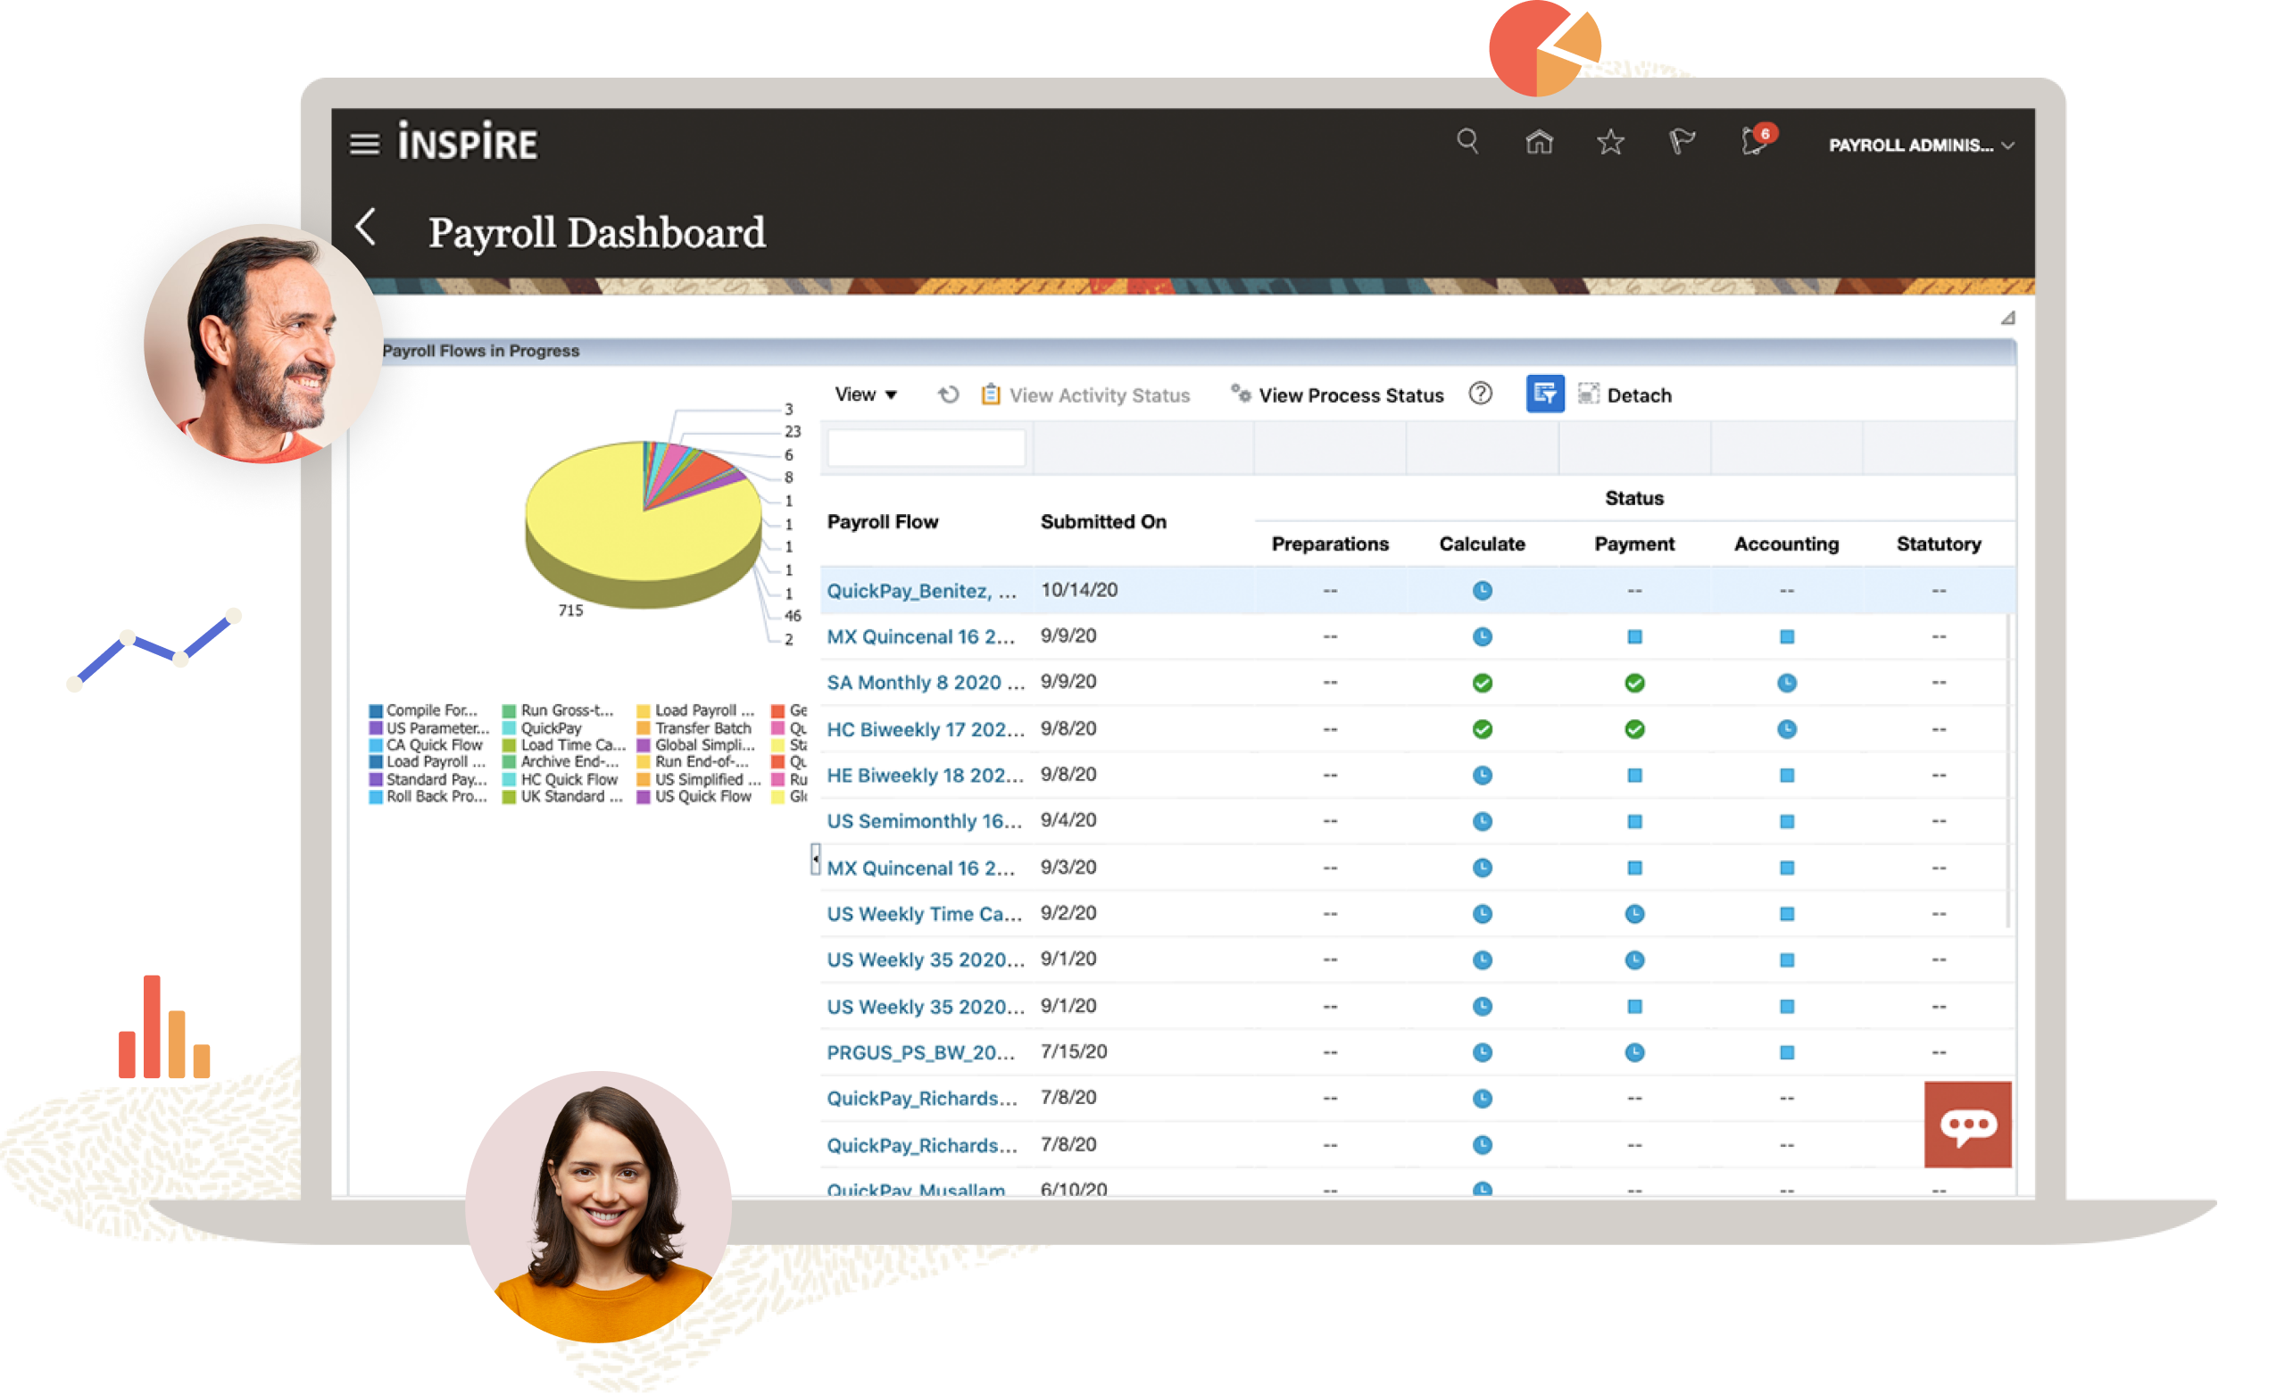Click the View Process Status gears icon
The height and width of the screenshot is (1395, 2285).
1242,393
